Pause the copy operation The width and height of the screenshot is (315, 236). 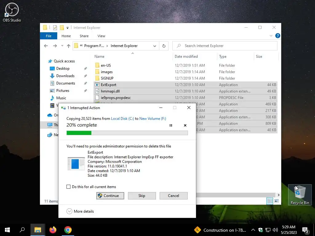[171, 125]
